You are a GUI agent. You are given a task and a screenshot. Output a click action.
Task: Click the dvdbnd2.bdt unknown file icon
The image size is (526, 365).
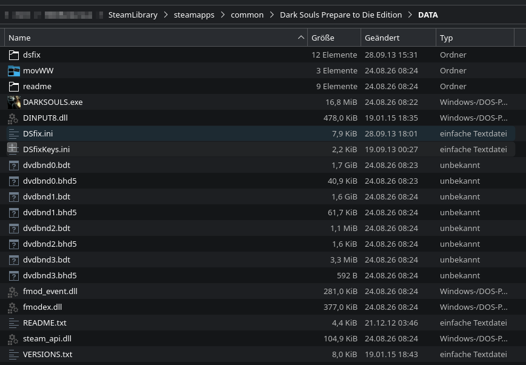pyautogui.click(x=14, y=229)
